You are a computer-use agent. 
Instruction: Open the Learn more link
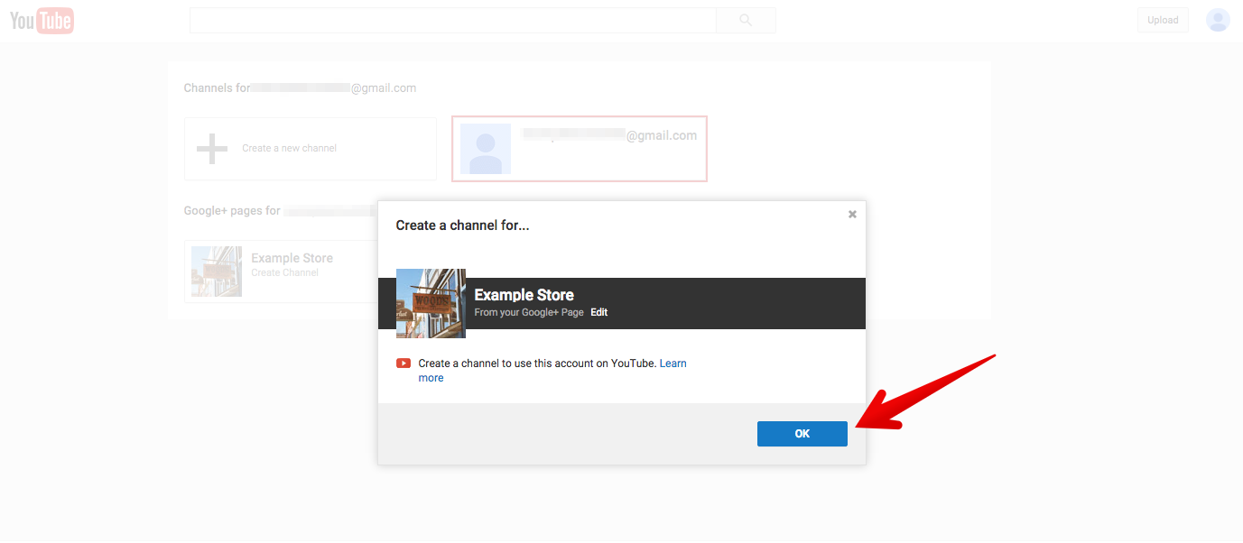(673, 363)
